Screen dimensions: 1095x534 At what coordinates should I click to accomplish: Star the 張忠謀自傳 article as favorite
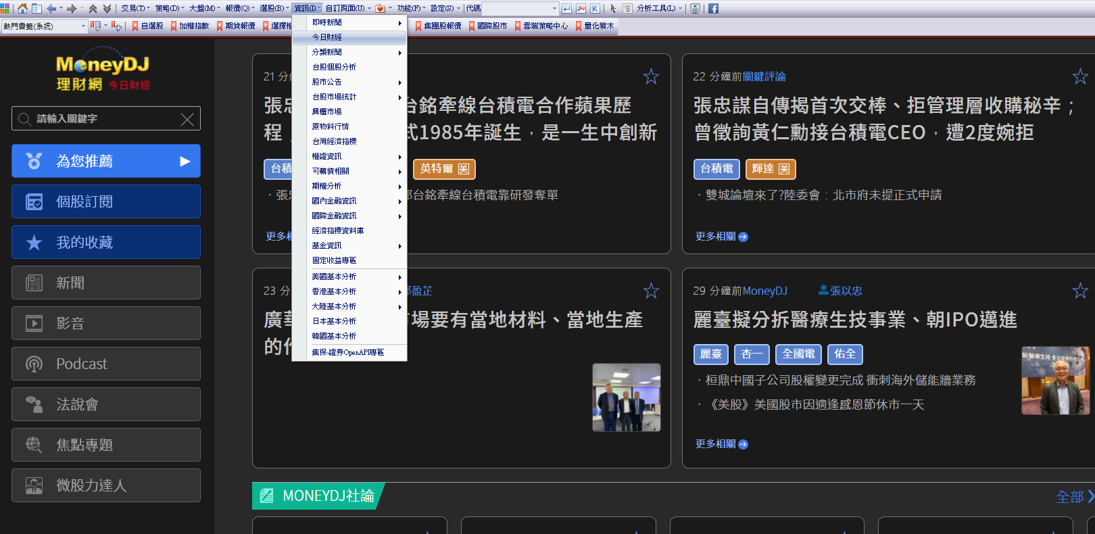[x=1079, y=76]
